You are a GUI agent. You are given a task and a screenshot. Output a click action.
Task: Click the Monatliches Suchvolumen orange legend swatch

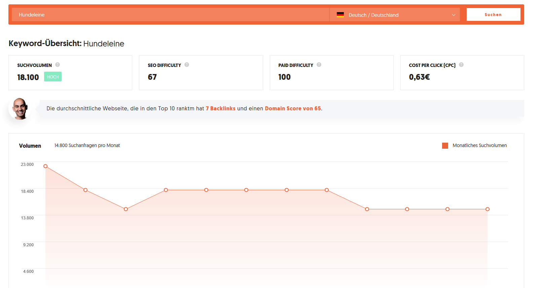pos(445,146)
